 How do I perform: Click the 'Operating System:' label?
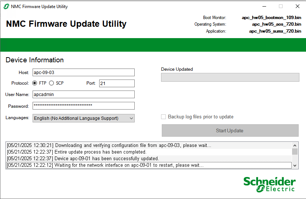click(x=210, y=24)
